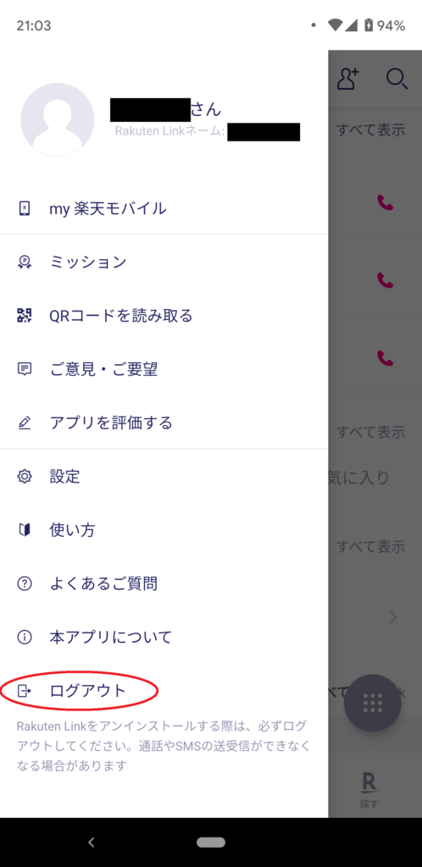The width and height of the screenshot is (422, 867).
Task: Tap よくあるご質問 question mark icon
Action: click(x=25, y=583)
